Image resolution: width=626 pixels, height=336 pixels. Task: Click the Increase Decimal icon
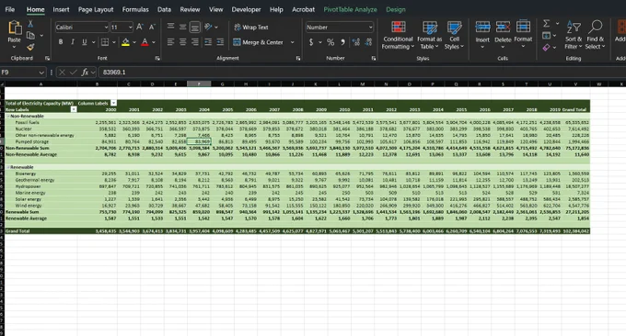355,42
